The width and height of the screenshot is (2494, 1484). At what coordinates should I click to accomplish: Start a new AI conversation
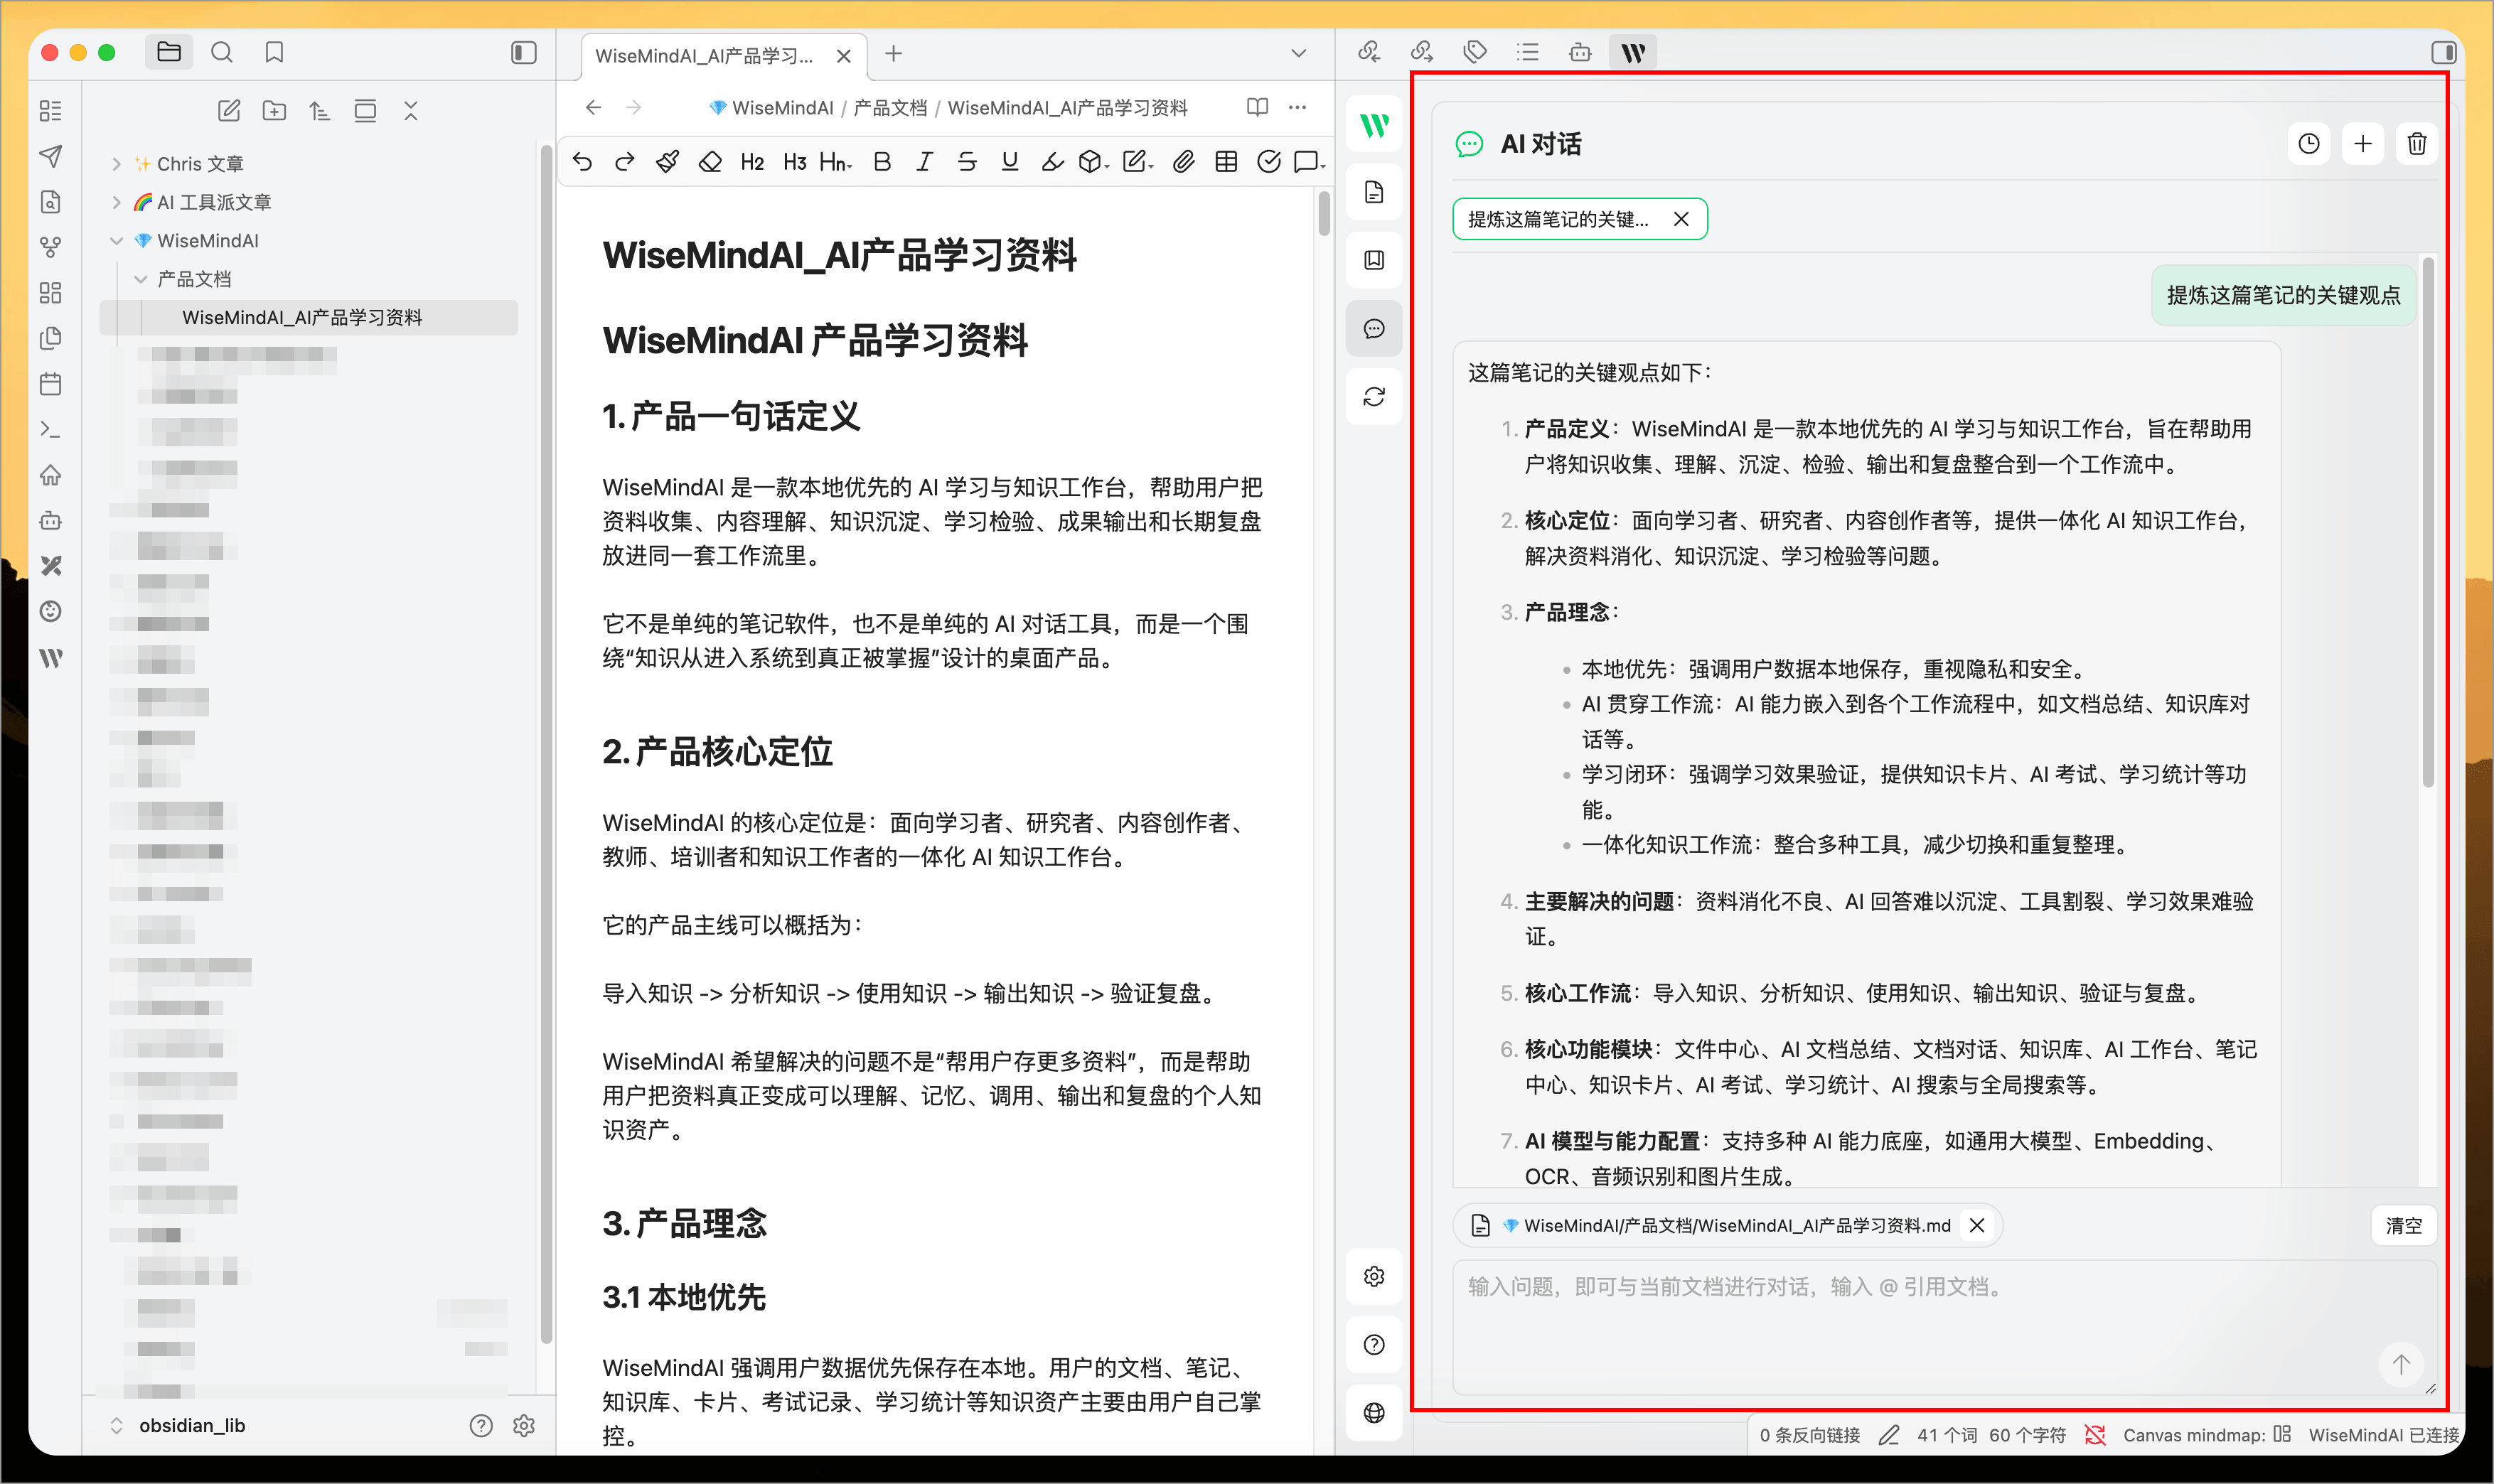click(2363, 144)
